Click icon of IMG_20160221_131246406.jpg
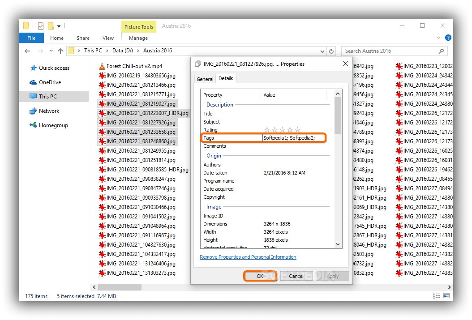This screenshot has width=472, height=320. [102, 264]
